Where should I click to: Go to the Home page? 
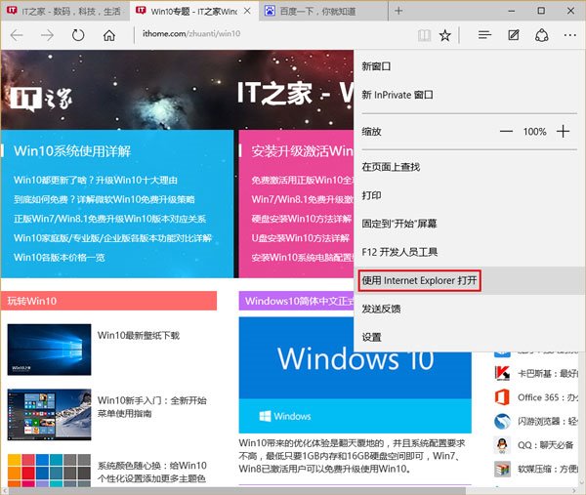point(109,35)
